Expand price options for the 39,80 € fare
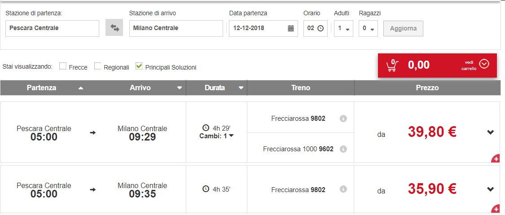 tap(490, 132)
